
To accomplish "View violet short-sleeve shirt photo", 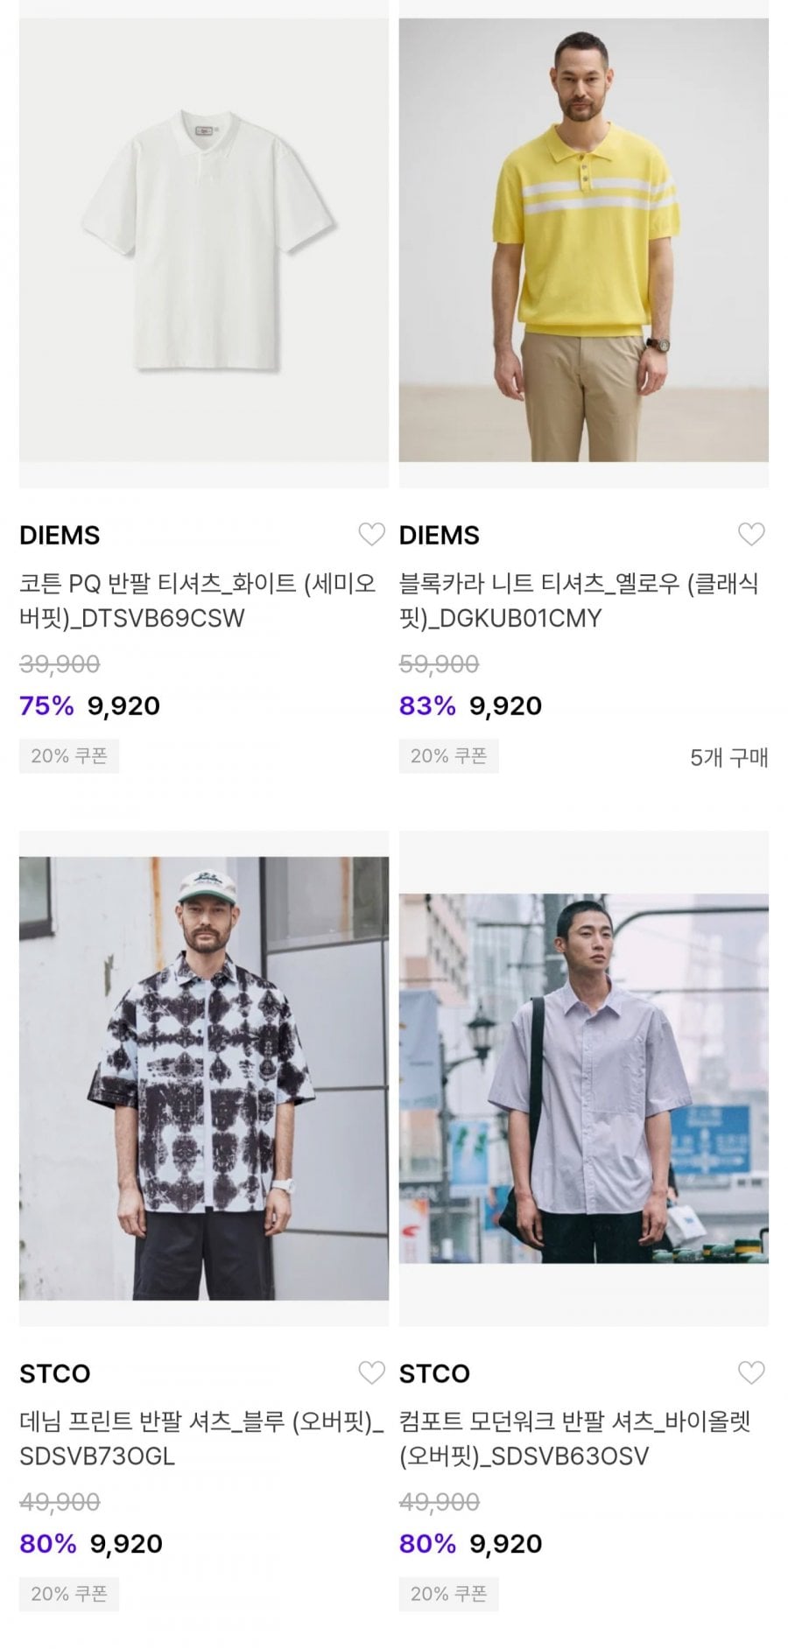I will 584,1078.
